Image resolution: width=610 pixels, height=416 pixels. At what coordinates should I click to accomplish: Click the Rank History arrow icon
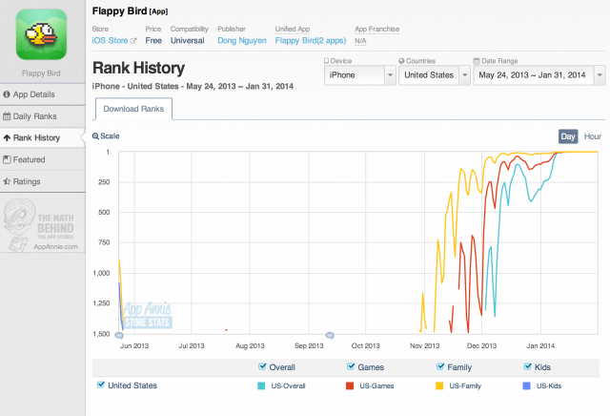(x=7, y=138)
